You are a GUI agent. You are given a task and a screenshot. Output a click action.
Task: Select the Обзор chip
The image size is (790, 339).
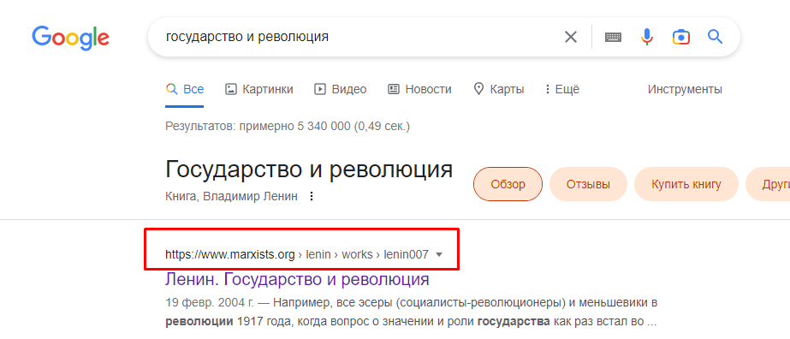(508, 184)
